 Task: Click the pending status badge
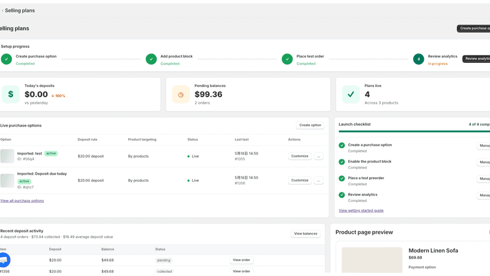click(163, 261)
